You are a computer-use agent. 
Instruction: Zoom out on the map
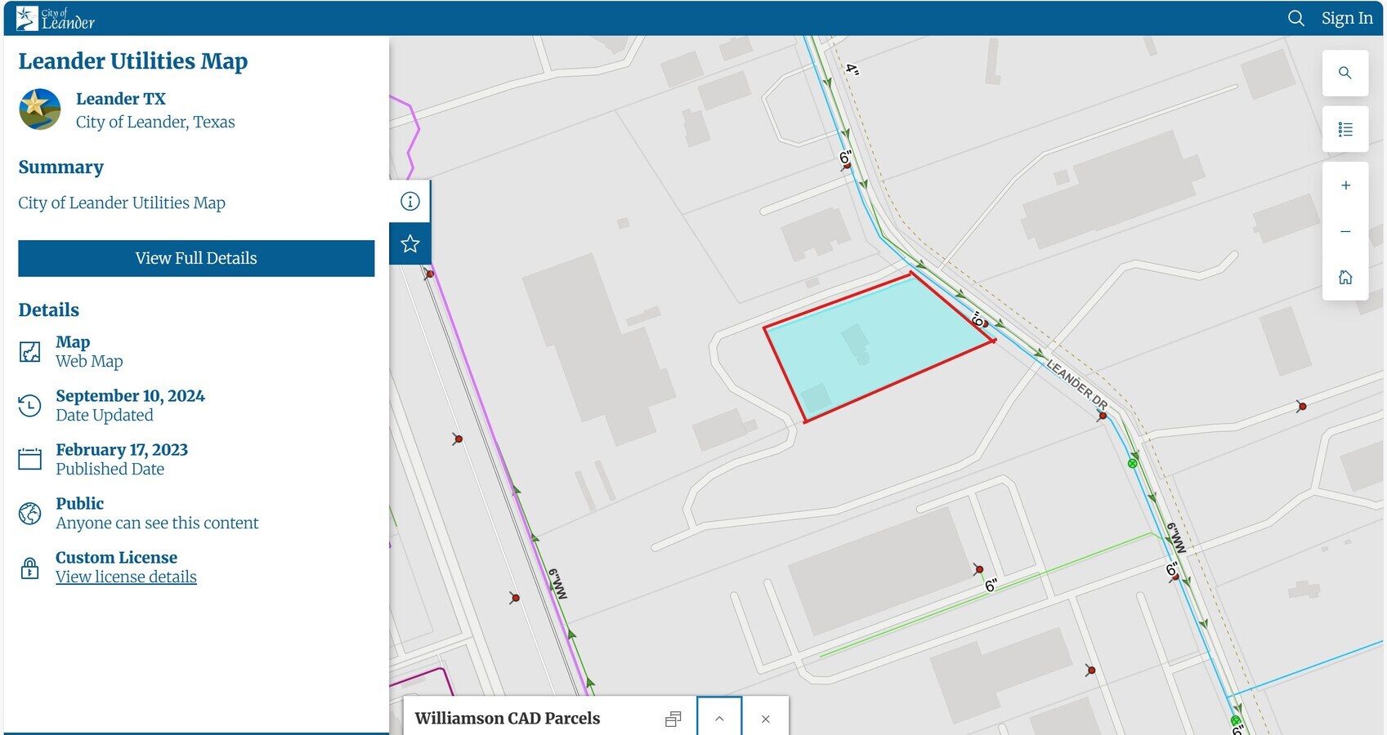pyautogui.click(x=1345, y=231)
